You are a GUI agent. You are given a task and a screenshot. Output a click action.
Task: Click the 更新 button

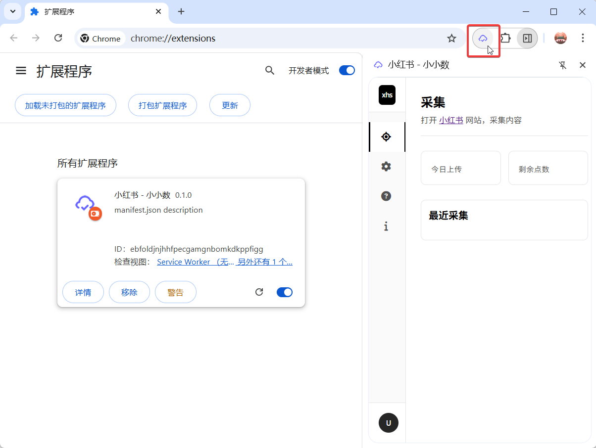[x=230, y=105]
